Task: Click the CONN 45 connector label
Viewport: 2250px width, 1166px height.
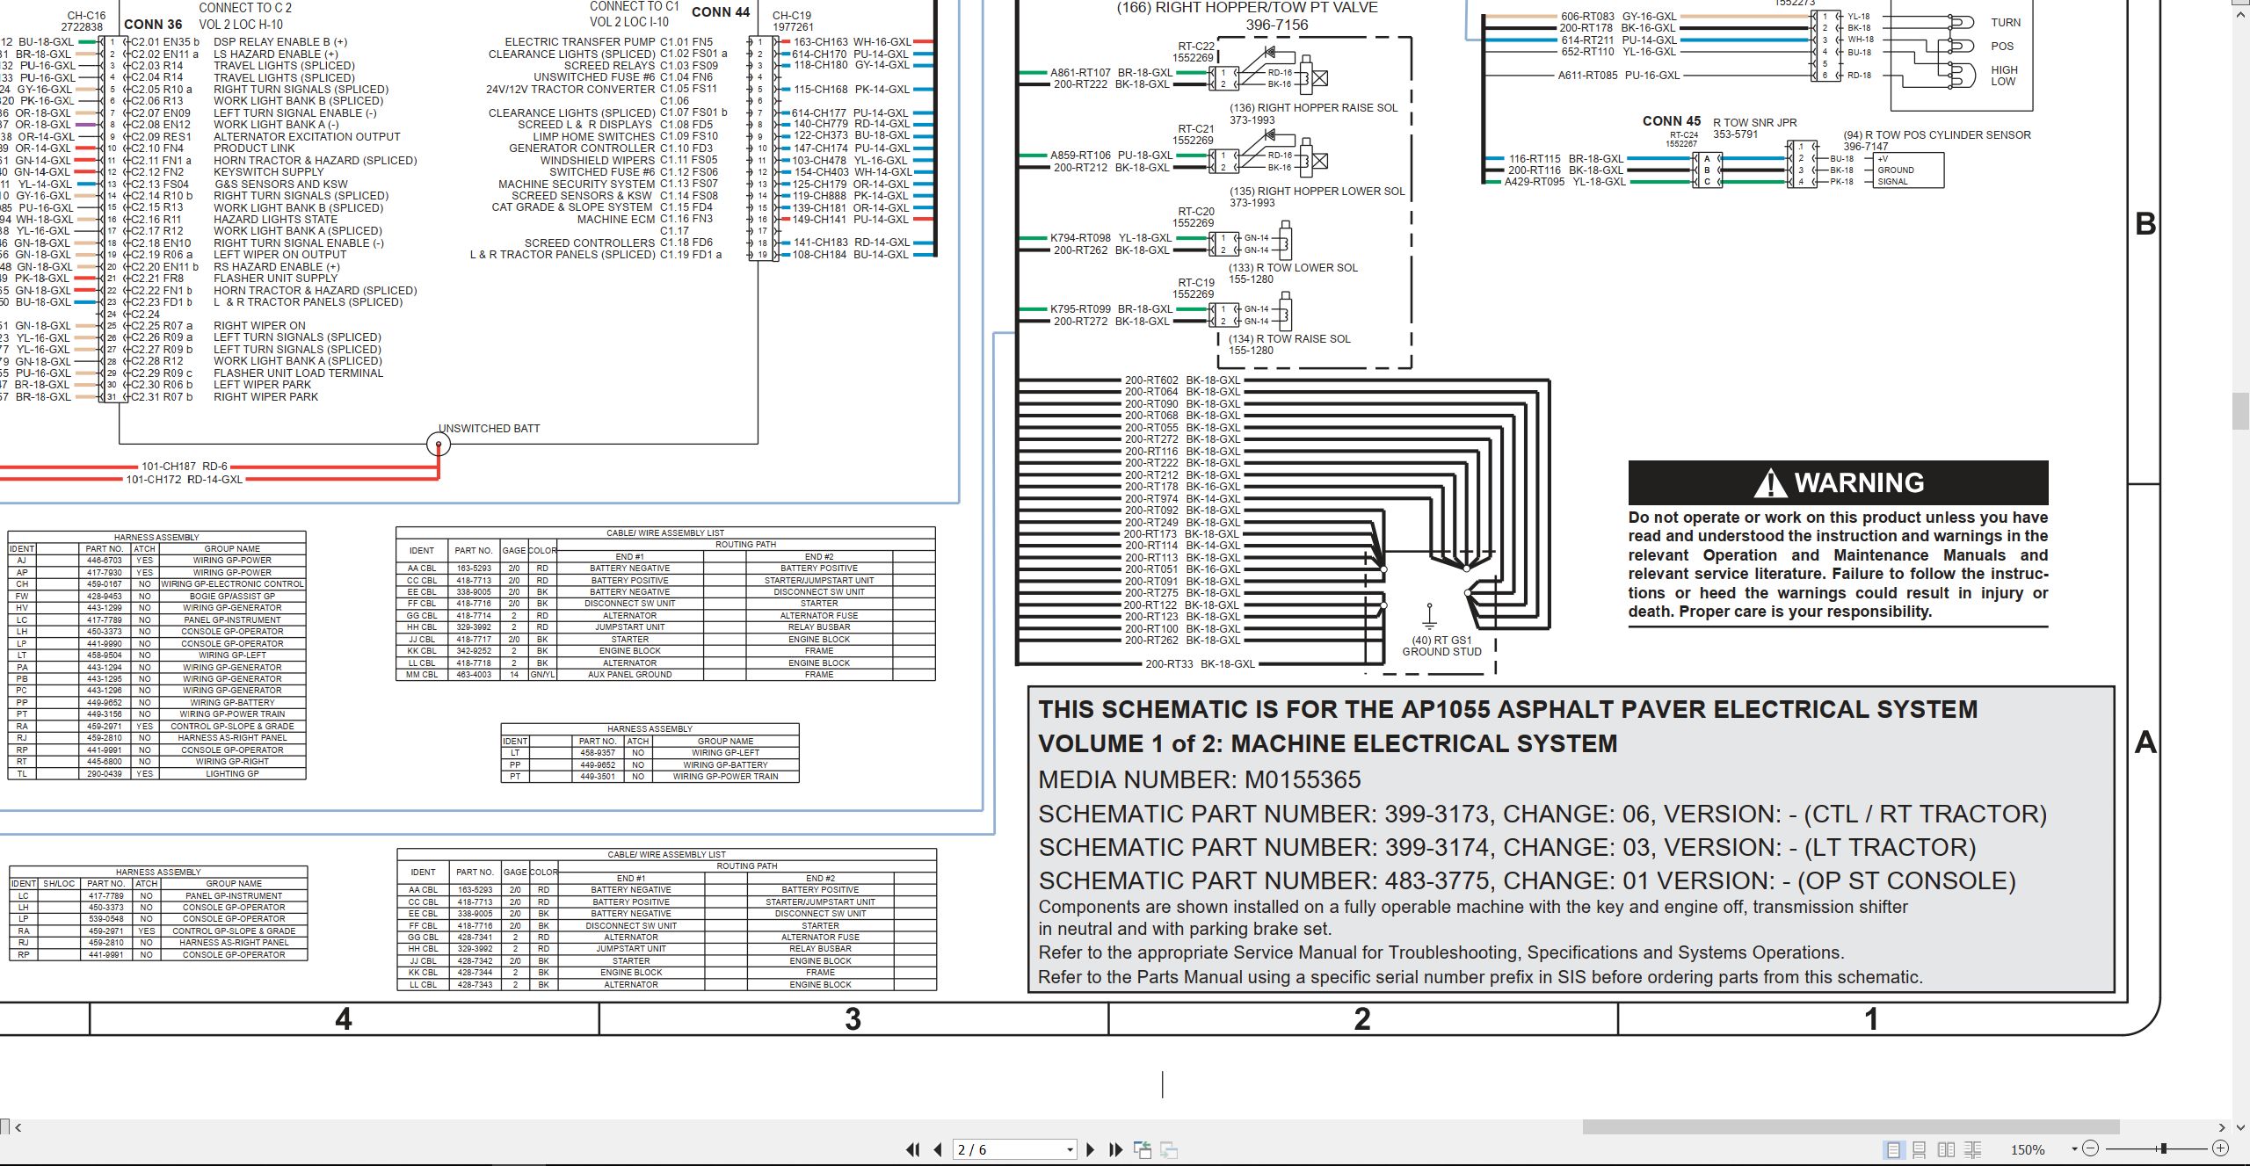Action: click(x=1672, y=121)
